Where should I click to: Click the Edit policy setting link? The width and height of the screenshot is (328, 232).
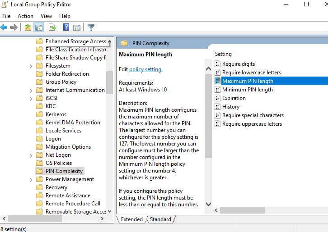(x=145, y=69)
